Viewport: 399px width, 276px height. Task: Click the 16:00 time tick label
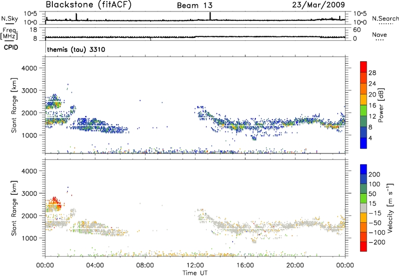coord(245,266)
